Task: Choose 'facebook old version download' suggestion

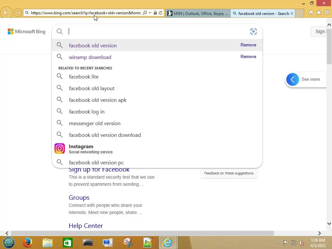Action: [x=157, y=135]
